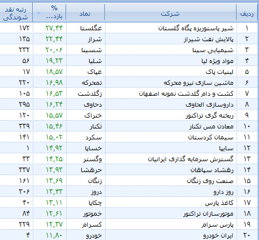Click return value ۱۹,۲۳
259x240 pixels.
pyautogui.click(x=54, y=61)
